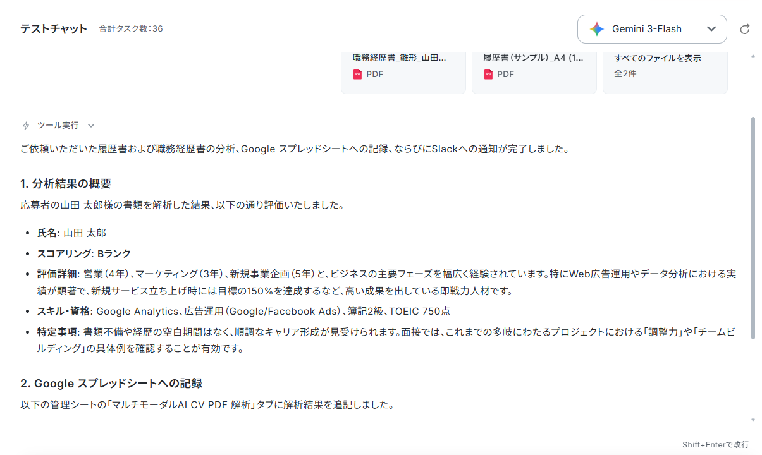This screenshot has height=455, width=762.
Task: Click the テストチャット chat title
Action: tap(54, 28)
